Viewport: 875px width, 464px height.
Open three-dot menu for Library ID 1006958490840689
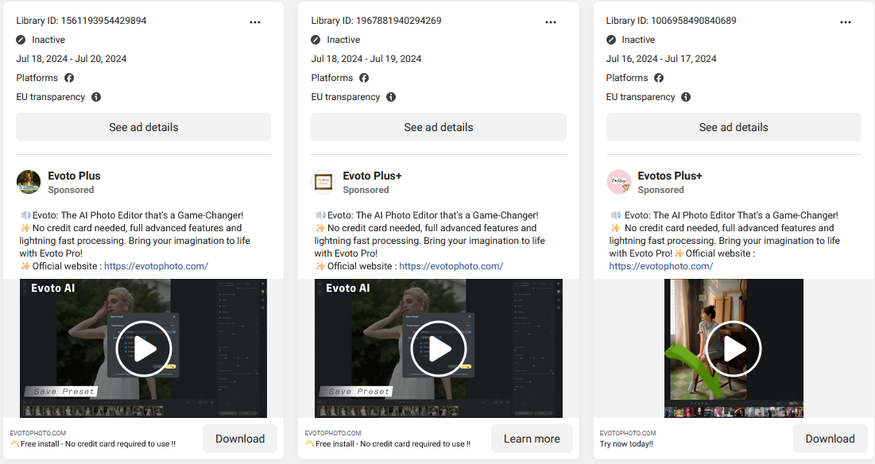point(845,22)
